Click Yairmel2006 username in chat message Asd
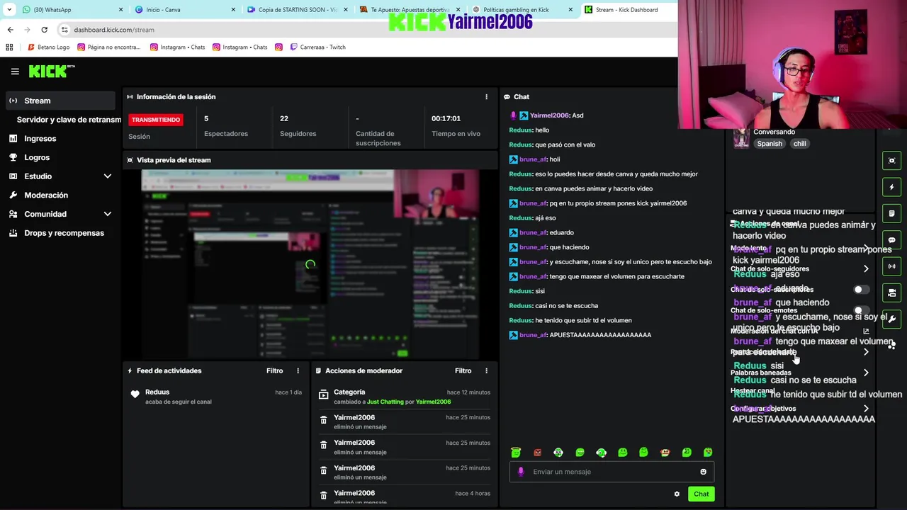 point(549,115)
